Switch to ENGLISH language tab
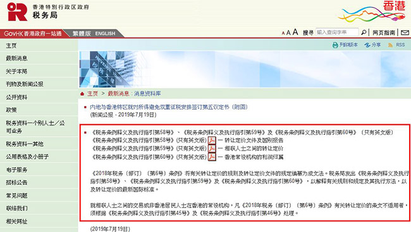Image resolution: width=411 pixels, height=232 pixels. click(105, 33)
